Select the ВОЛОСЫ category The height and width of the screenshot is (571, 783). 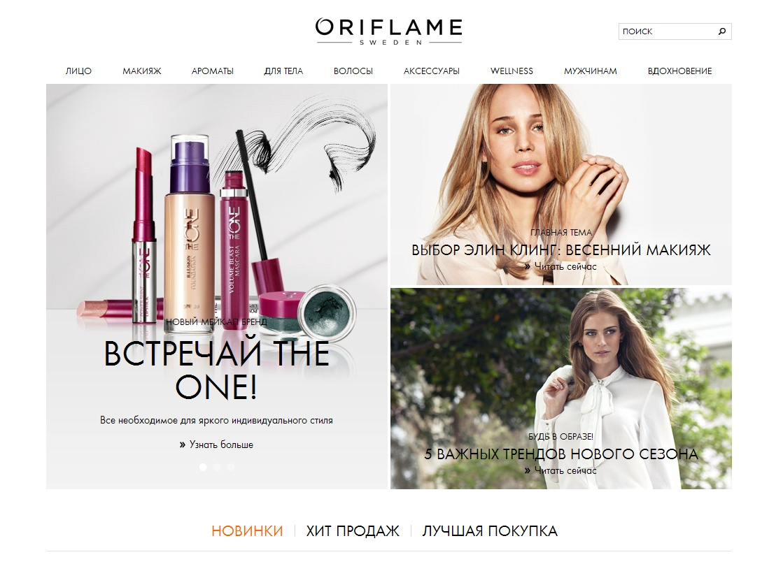tap(353, 71)
